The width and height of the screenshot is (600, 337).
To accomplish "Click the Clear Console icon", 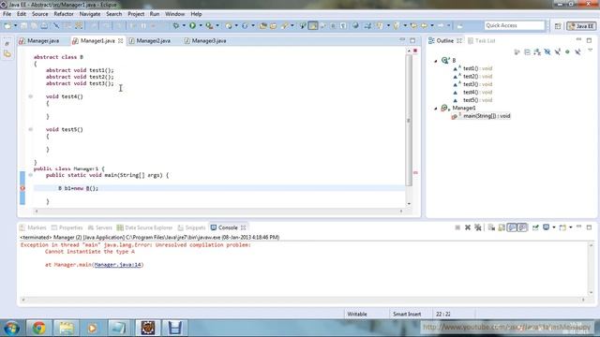I will pos(491,227).
